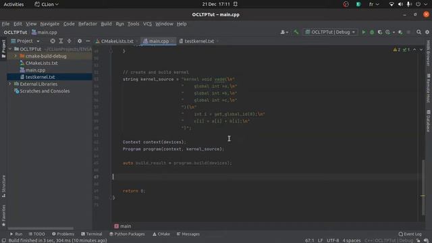The image size is (432, 243).
Task: Open the Favorites tool window stripe
Action: [3, 215]
